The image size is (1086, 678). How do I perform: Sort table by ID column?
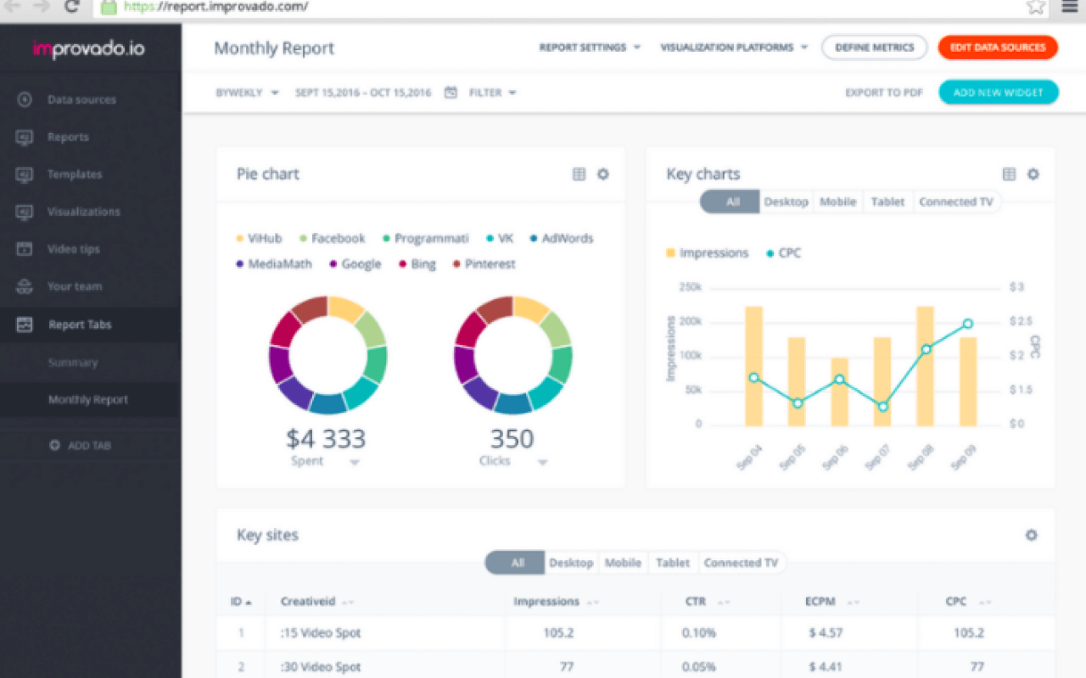click(x=242, y=602)
